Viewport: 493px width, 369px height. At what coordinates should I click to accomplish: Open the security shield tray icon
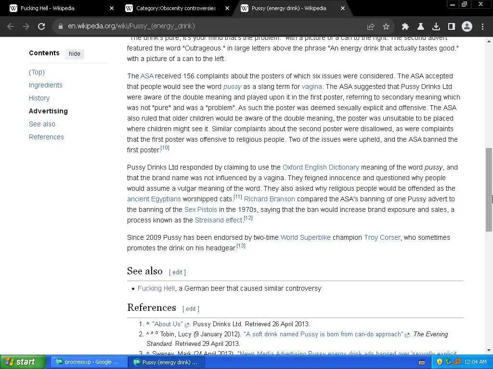[x=440, y=362]
